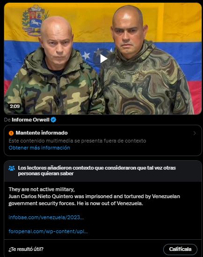Click the Venezuelan coat of arms in video
The image size is (203, 257).
coord(34,20)
